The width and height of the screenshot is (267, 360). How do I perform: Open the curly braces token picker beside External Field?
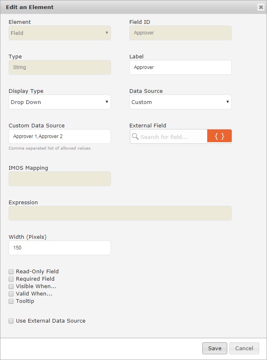click(x=219, y=136)
